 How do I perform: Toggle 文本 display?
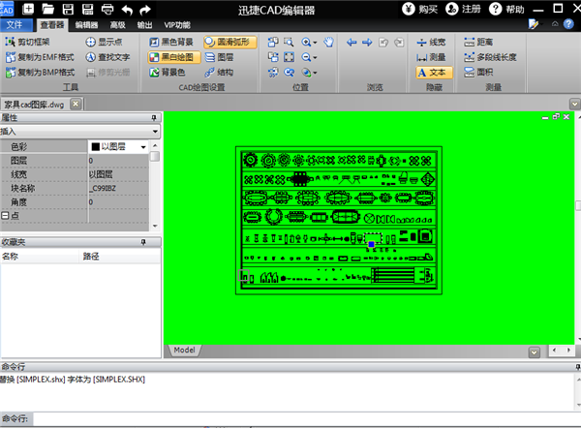coord(434,73)
